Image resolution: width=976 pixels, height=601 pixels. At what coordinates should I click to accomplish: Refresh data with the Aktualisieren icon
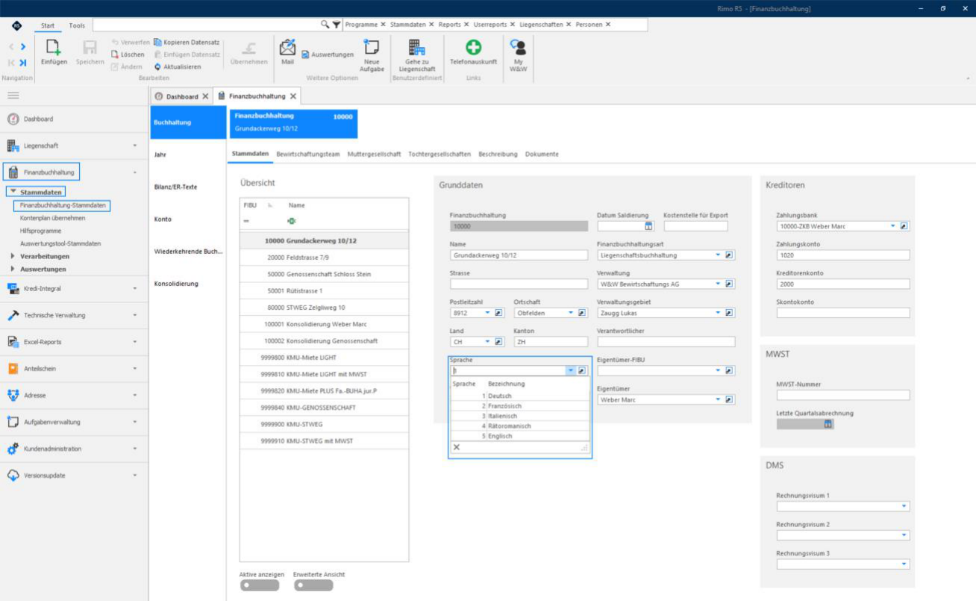[157, 66]
